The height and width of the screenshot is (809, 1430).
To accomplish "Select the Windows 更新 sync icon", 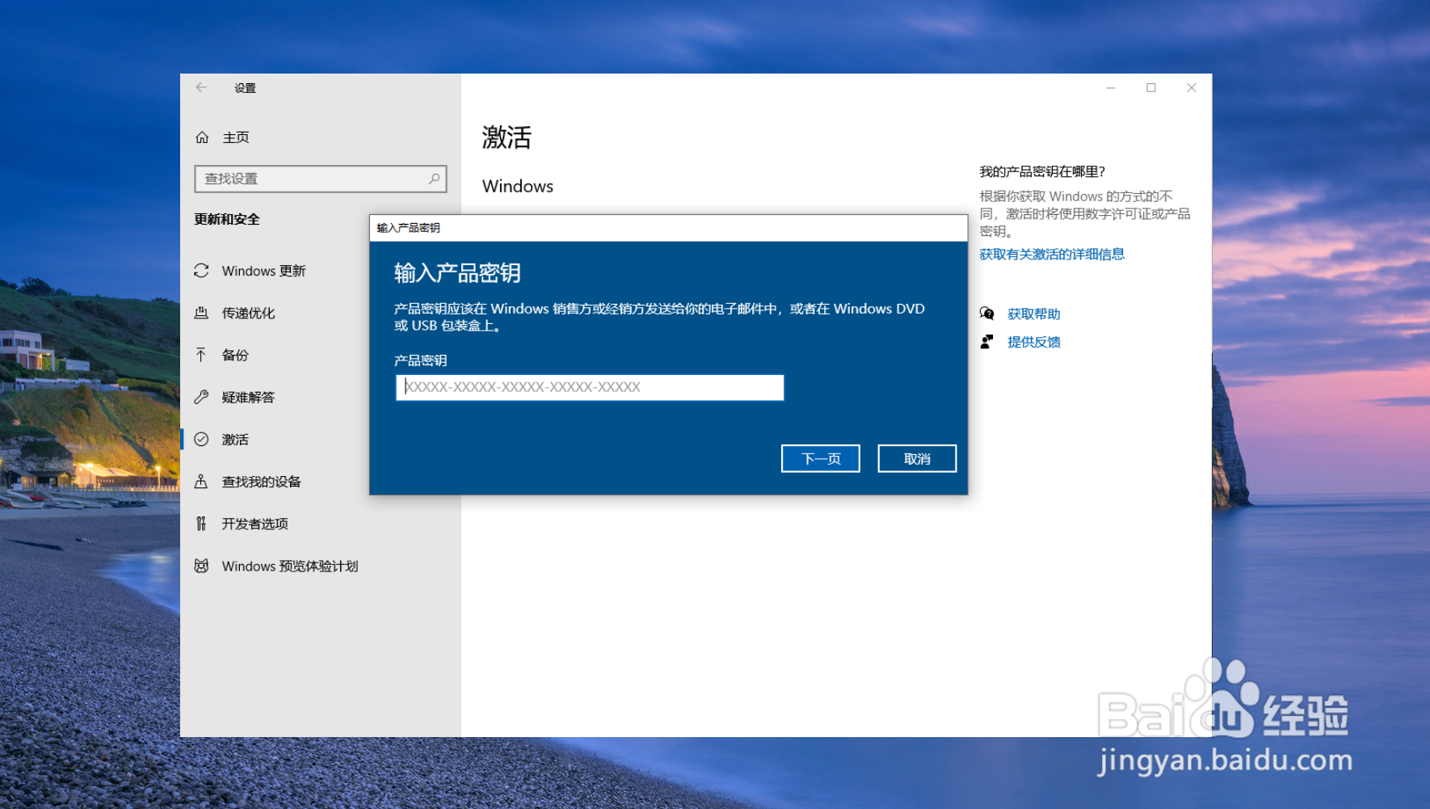I will [x=202, y=271].
